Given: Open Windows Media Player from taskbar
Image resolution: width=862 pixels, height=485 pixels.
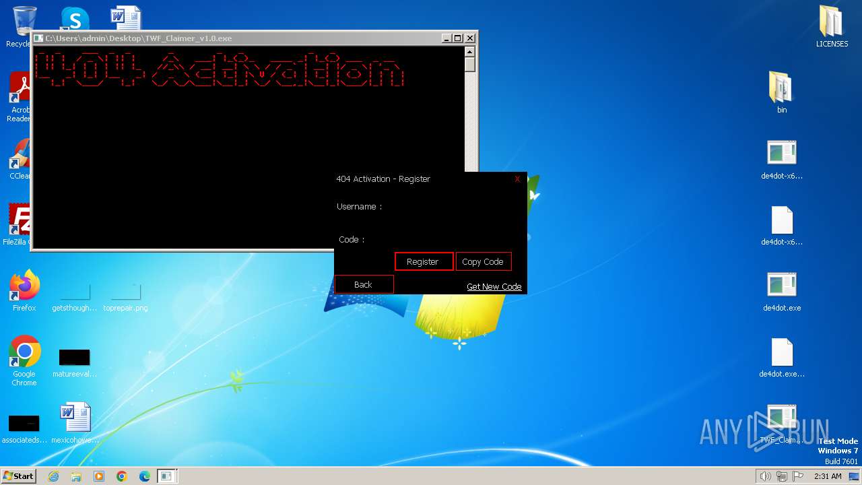Looking at the screenshot, I should pyautogui.click(x=99, y=476).
